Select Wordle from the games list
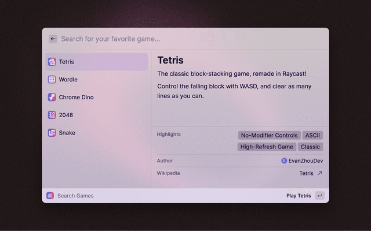This screenshot has width=371, height=231. [x=68, y=80]
